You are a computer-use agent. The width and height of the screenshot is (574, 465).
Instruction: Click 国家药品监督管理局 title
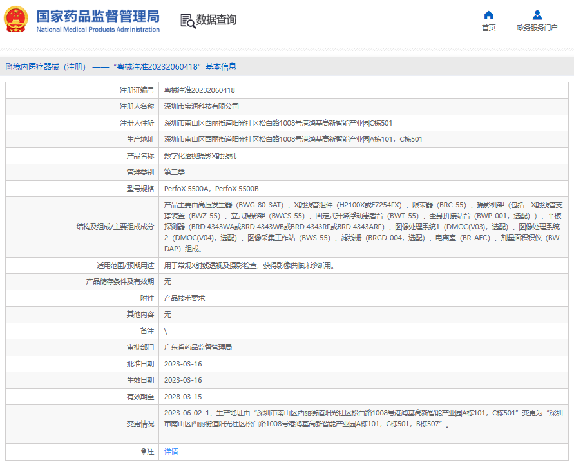pos(98,17)
